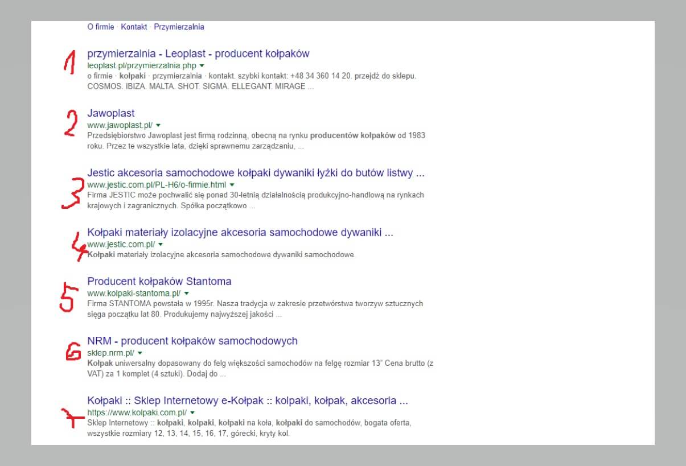Click the www.kolpaki-stantoma.pl green URL text
Image resolution: width=686 pixels, height=466 pixels.
click(134, 294)
